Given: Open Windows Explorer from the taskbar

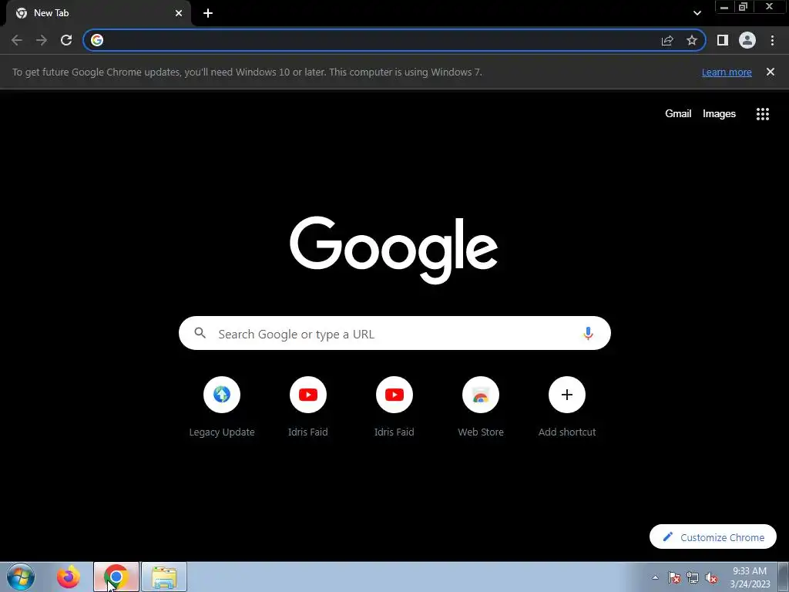Looking at the screenshot, I should [164, 577].
